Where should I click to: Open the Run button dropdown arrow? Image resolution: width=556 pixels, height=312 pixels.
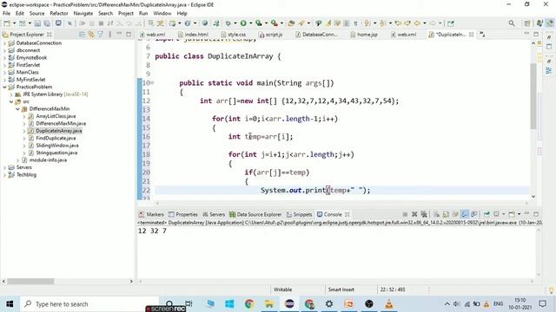click(250, 23)
